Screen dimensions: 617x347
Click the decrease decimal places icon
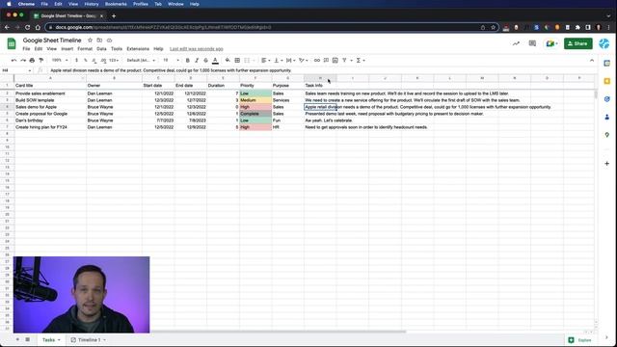click(94, 60)
